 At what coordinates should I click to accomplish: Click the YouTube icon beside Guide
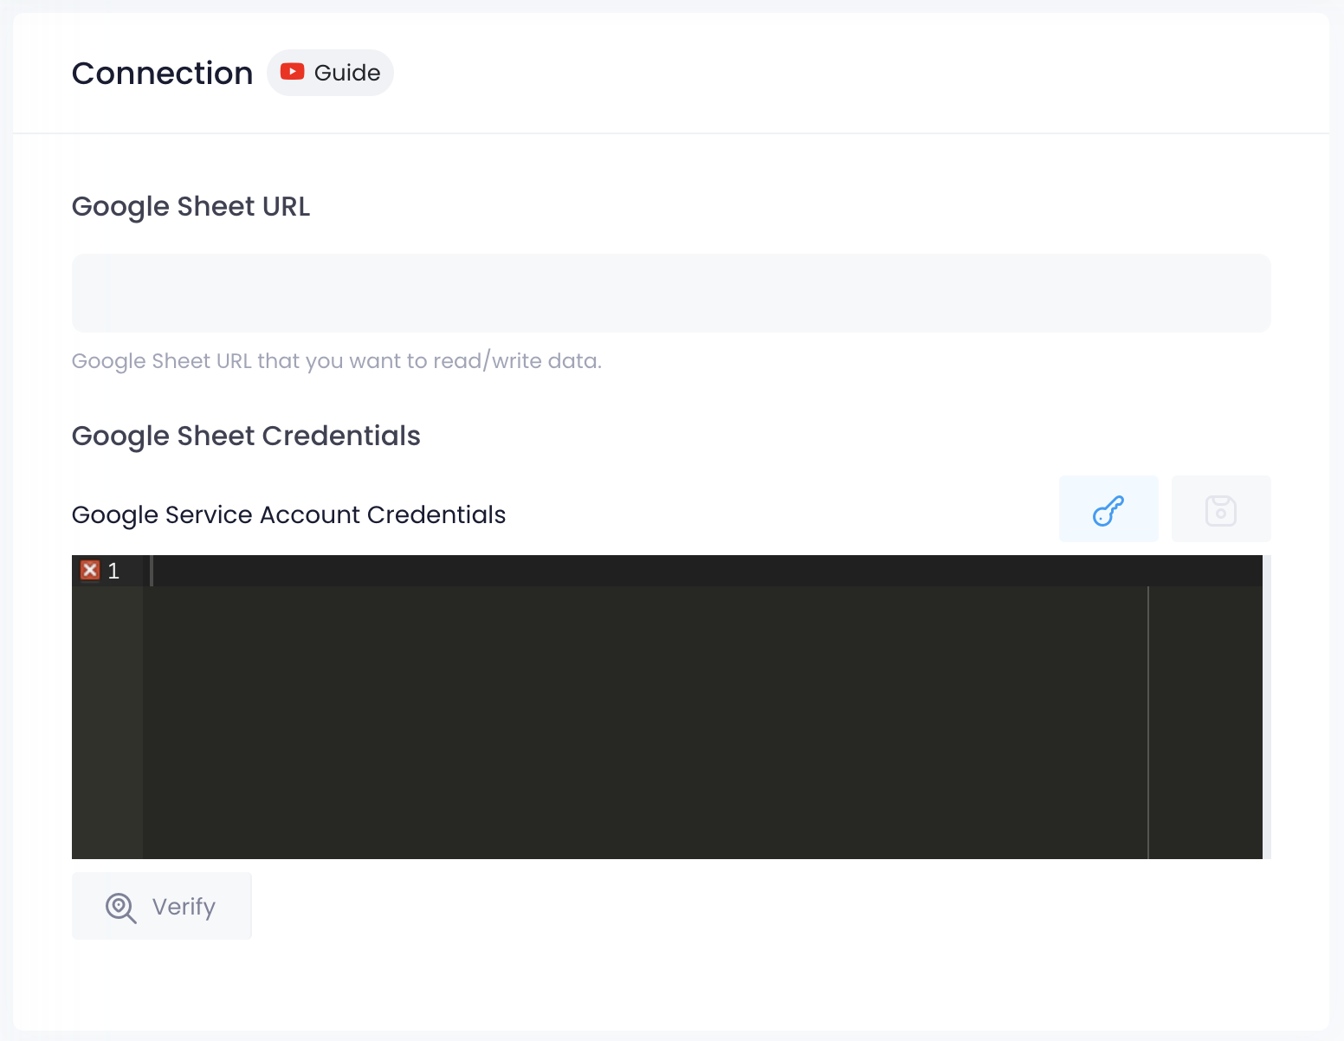(x=292, y=72)
